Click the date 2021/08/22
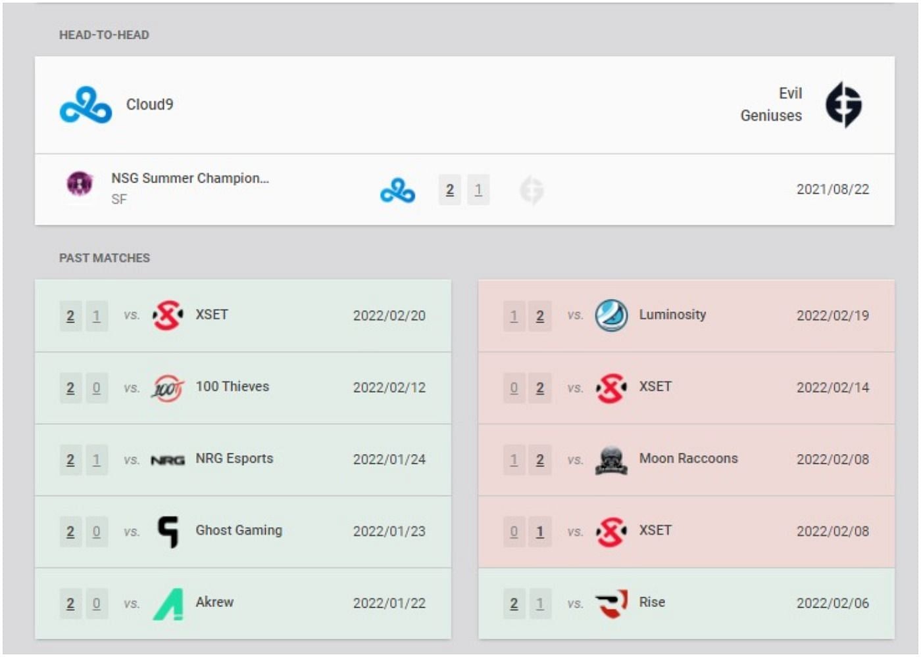 (833, 190)
